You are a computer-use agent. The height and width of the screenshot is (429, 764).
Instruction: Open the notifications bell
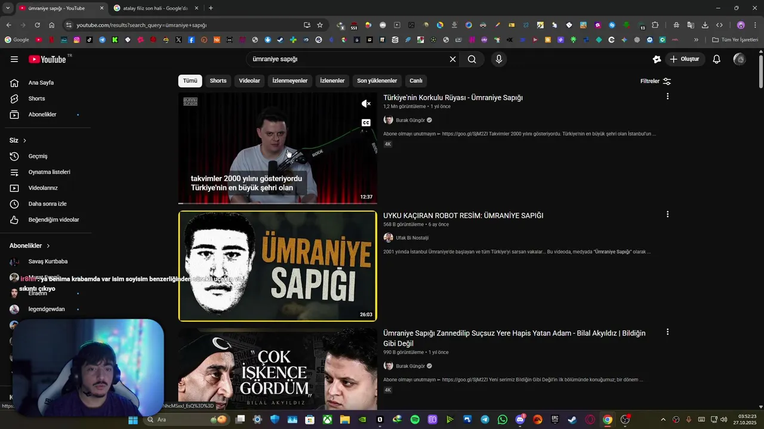(x=717, y=59)
